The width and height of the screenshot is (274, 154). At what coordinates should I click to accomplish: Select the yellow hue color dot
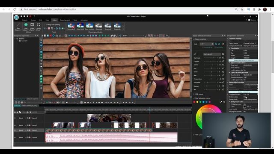pos(197,102)
